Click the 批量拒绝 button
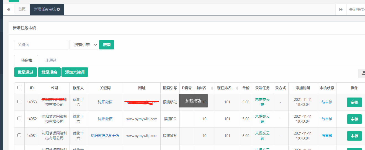The height and width of the screenshot is (150, 365). tap(49, 72)
